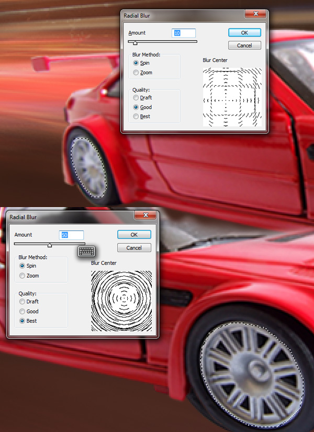Image resolution: width=314 pixels, height=432 pixels.
Task: Click the Amount field showing 50
Action: coord(71,235)
